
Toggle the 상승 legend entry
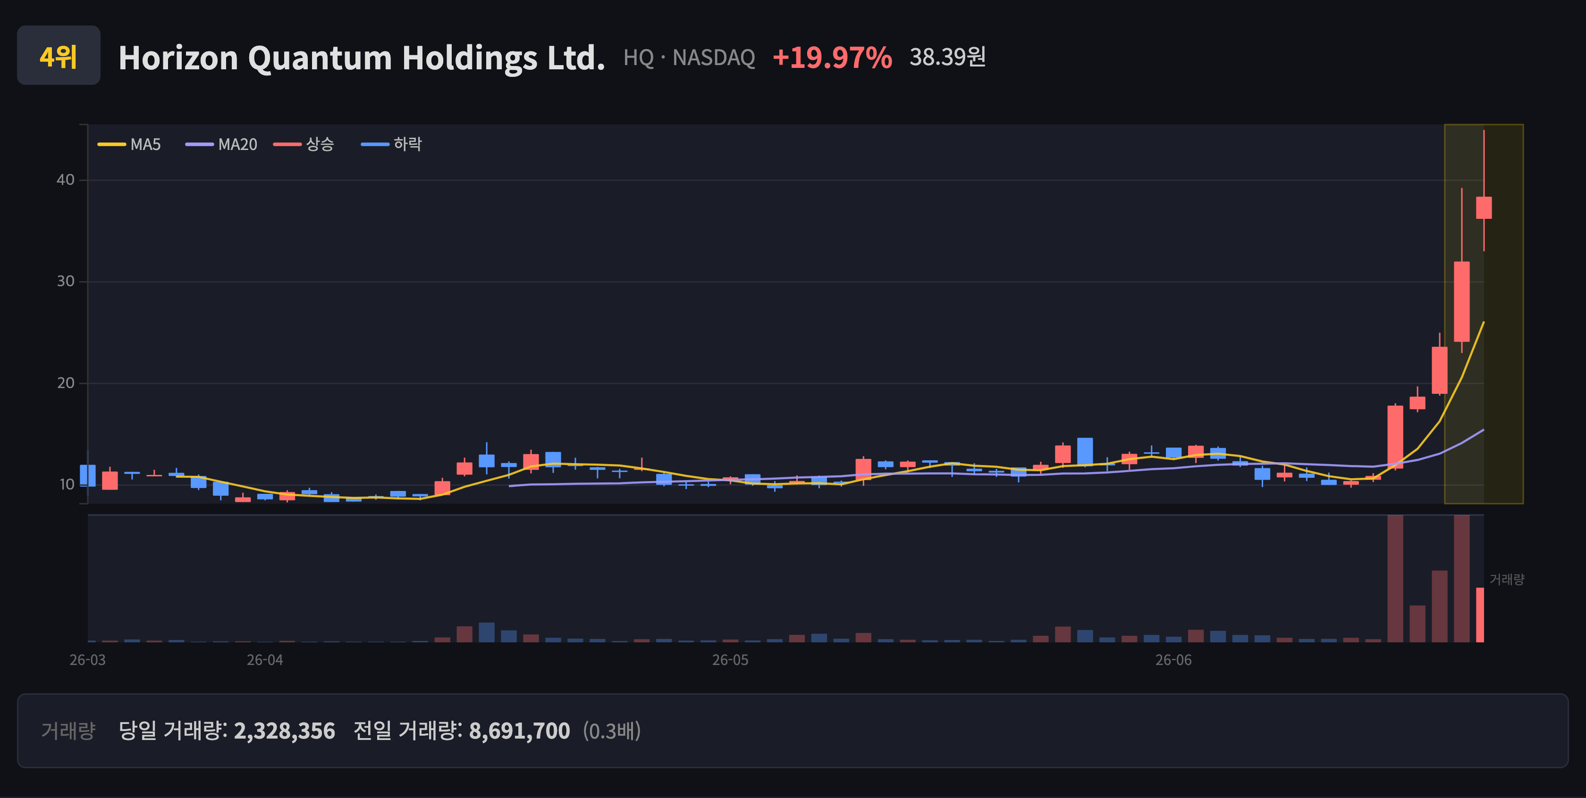[304, 145]
